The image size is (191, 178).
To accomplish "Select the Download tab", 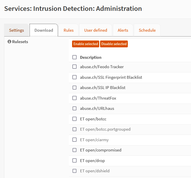I will pyautogui.click(x=44, y=30).
